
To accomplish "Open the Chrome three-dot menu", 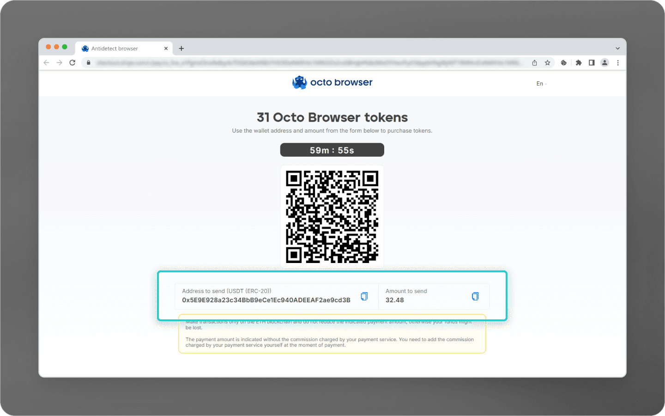I will [618, 63].
